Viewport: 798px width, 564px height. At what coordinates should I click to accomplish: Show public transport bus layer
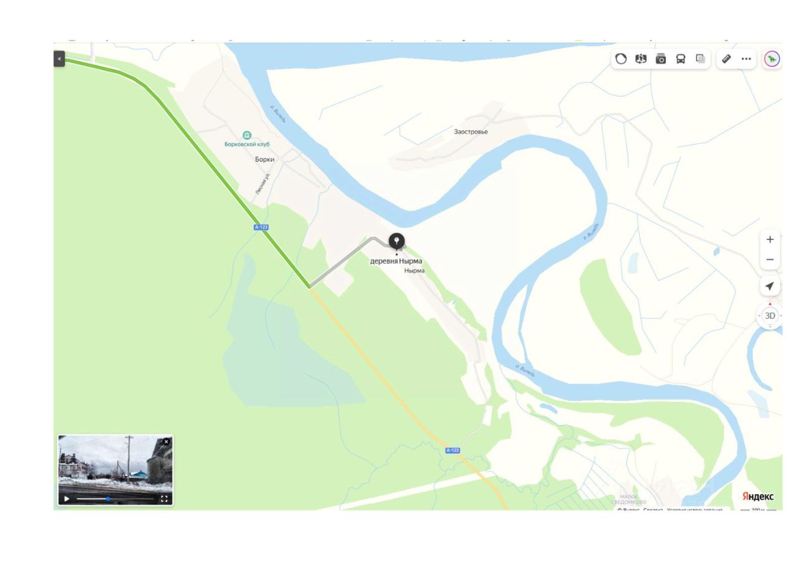click(x=681, y=59)
